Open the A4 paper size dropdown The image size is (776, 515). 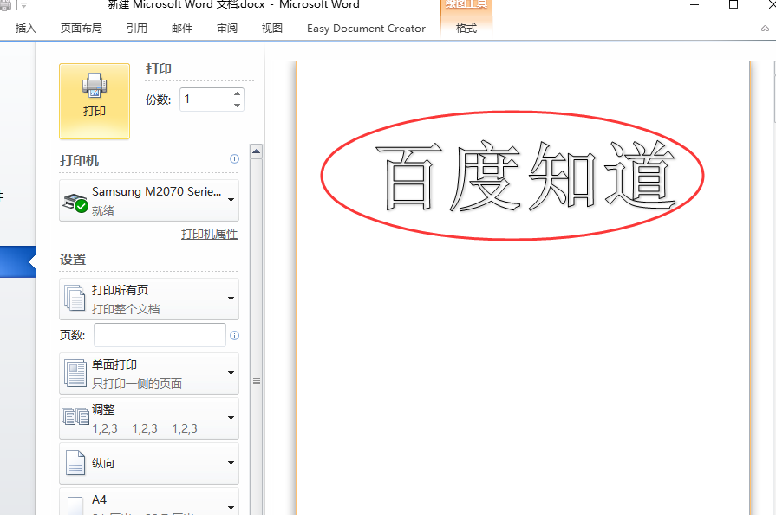(x=149, y=502)
